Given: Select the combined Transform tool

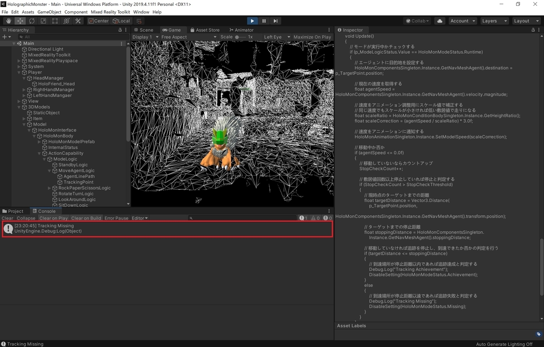Looking at the screenshot, I should (x=66, y=21).
